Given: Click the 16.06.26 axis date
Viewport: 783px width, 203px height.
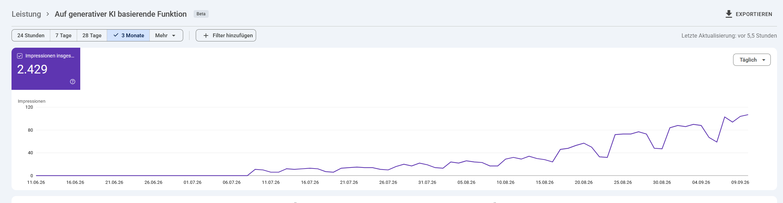Looking at the screenshot, I should 75,182.
